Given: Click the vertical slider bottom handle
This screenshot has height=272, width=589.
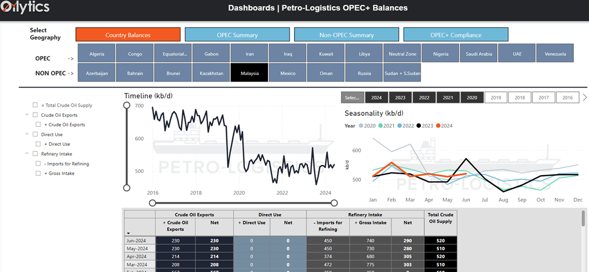Looking at the screenshot, I should pyautogui.click(x=127, y=188).
